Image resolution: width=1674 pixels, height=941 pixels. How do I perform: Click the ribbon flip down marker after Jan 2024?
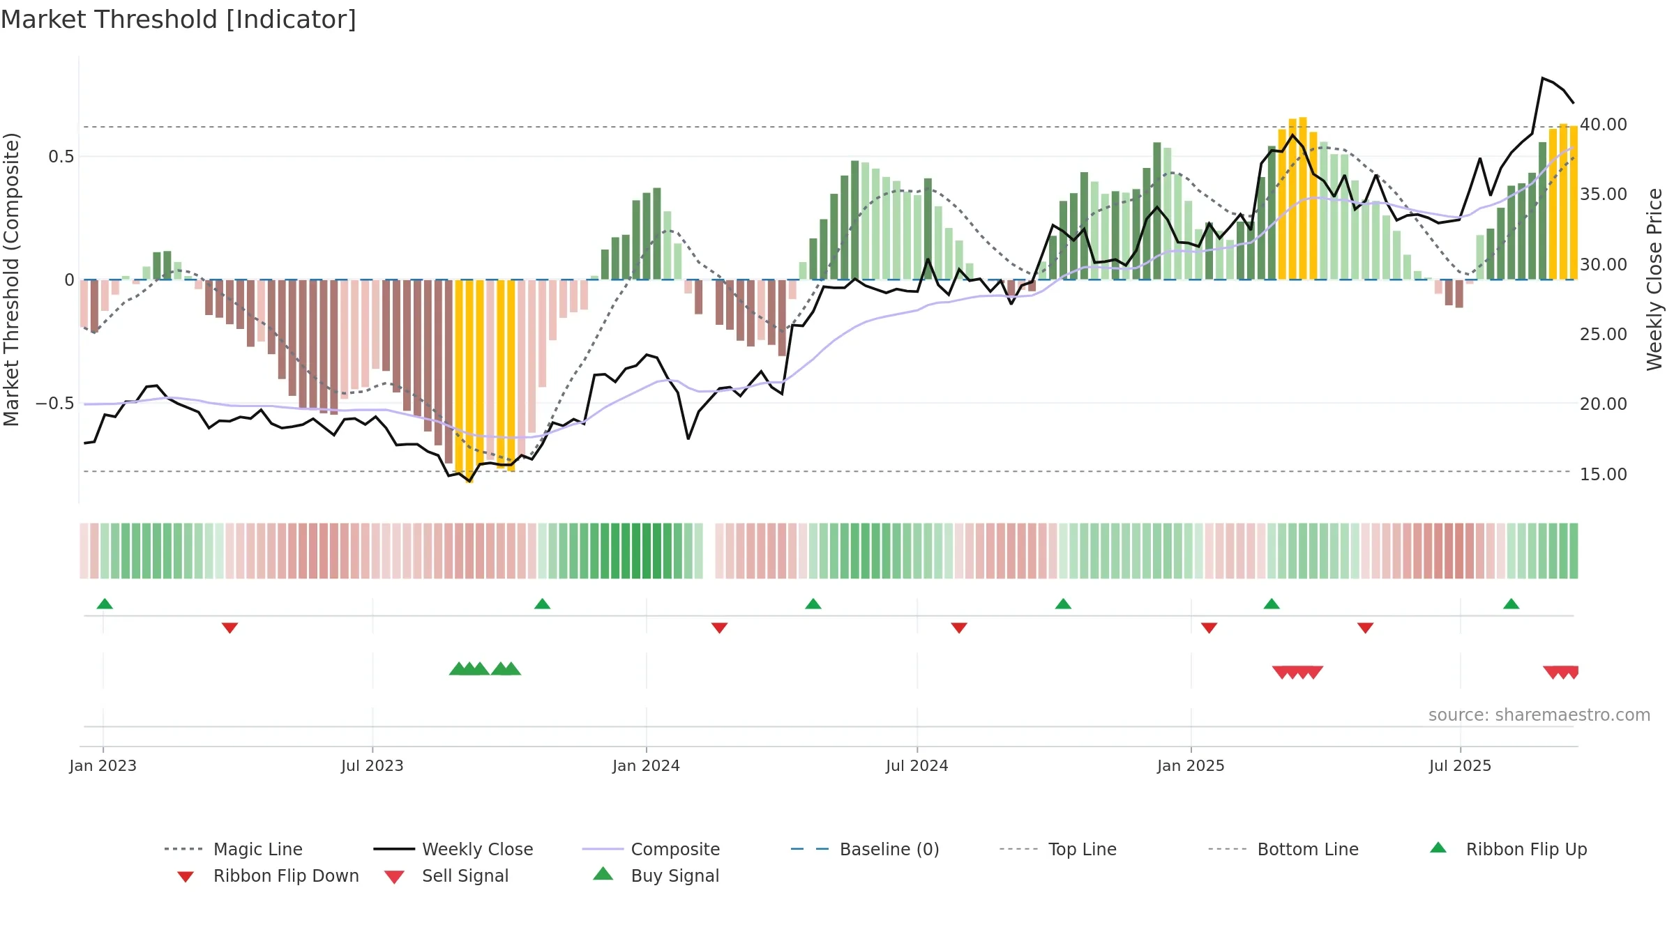click(720, 627)
